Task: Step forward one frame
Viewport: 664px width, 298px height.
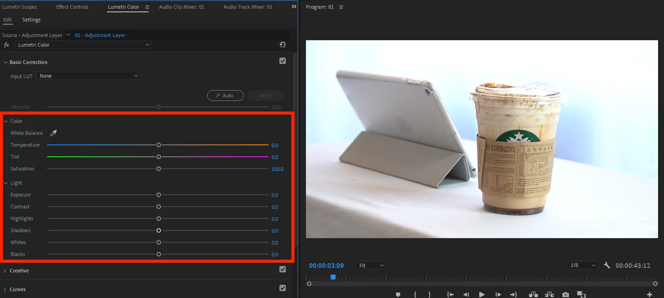Action: [x=498, y=295]
